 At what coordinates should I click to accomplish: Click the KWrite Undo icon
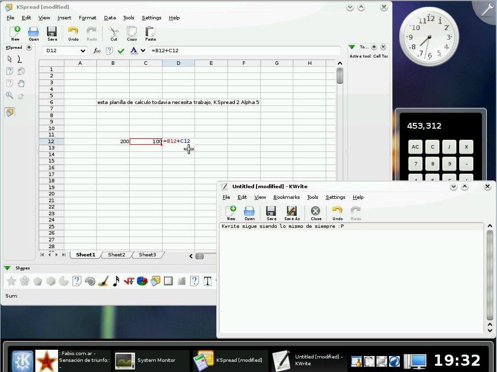[x=337, y=213]
